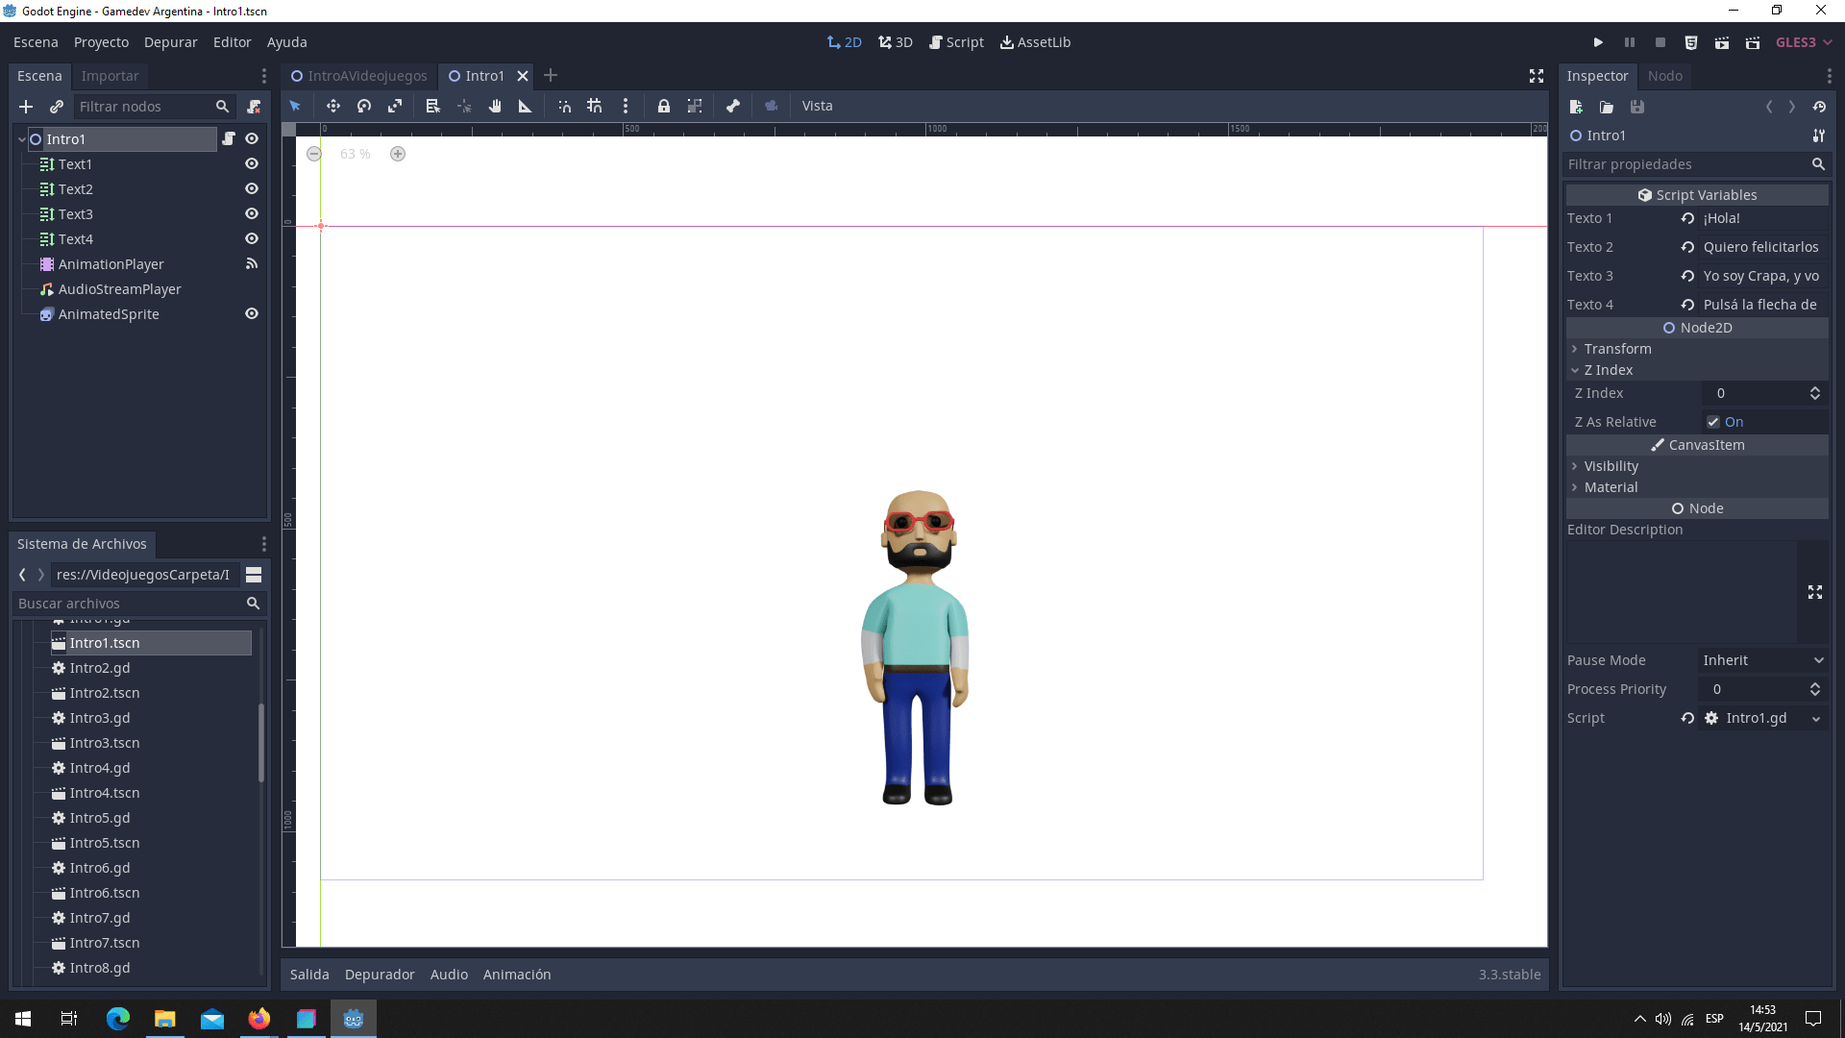Open the Salida output panel
This screenshot has height=1038, width=1845.
click(309, 975)
